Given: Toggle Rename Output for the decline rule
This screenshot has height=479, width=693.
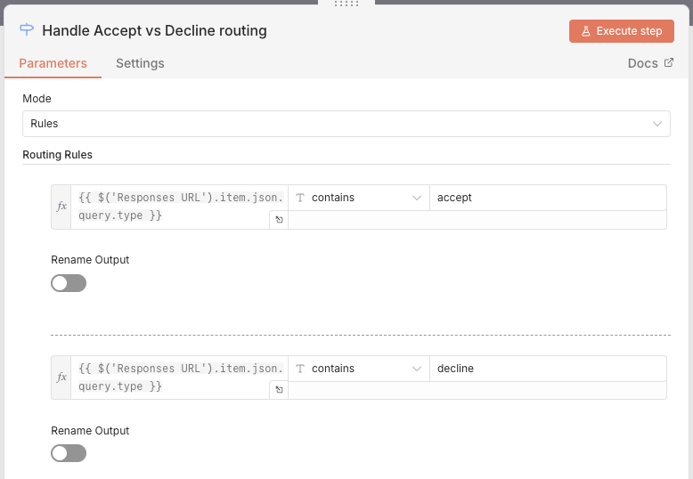Looking at the screenshot, I should click(x=69, y=453).
